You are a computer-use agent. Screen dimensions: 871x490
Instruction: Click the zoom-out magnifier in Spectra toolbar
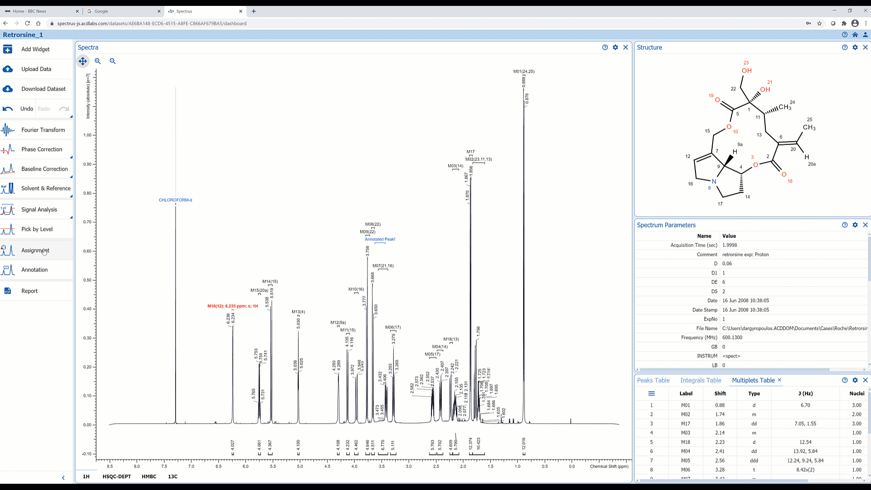coord(113,61)
